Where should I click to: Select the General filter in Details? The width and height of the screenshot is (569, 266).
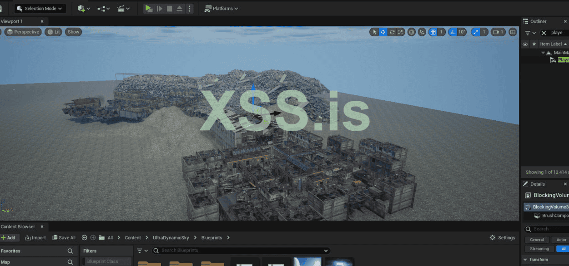(537, 240)
